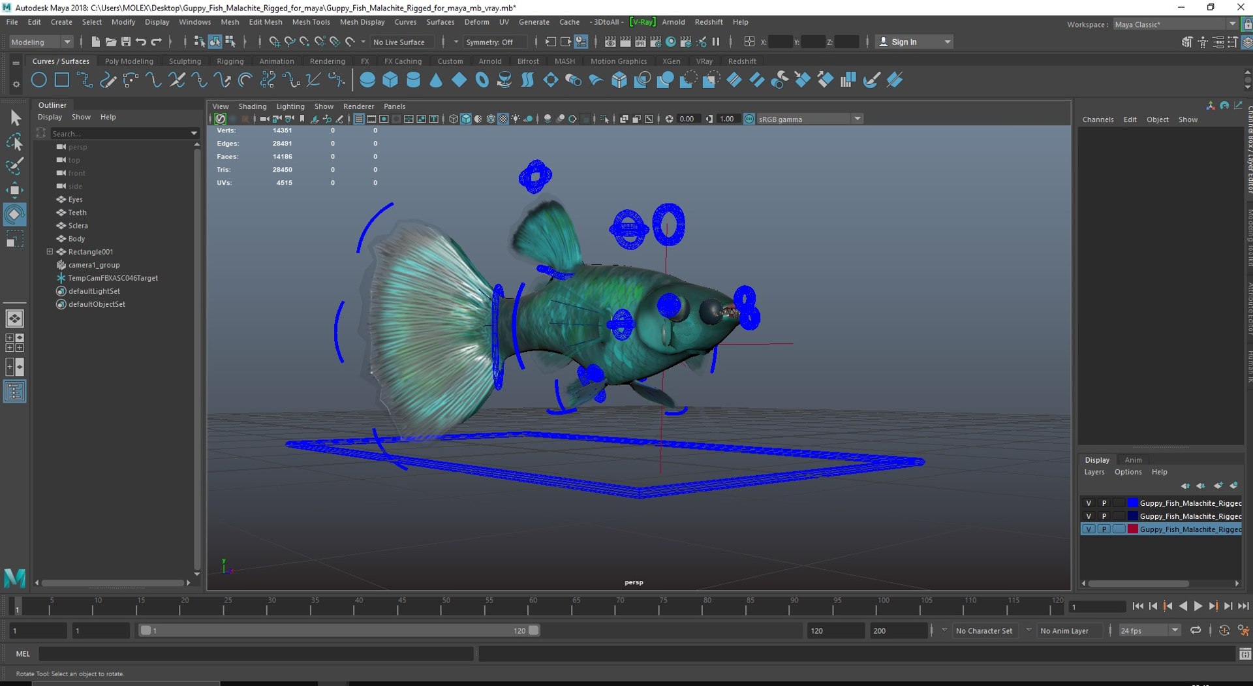Click the save scene icon
This screenshot has height=686, width=1253.
tap(126, 42)
